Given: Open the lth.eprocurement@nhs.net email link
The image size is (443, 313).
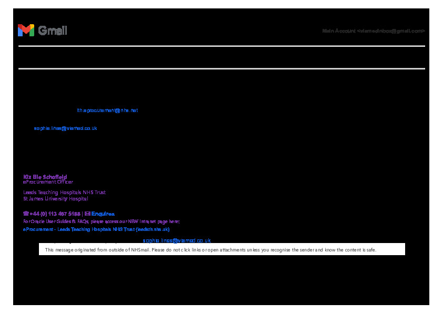Looking at the screenshot, I should 107,110.
